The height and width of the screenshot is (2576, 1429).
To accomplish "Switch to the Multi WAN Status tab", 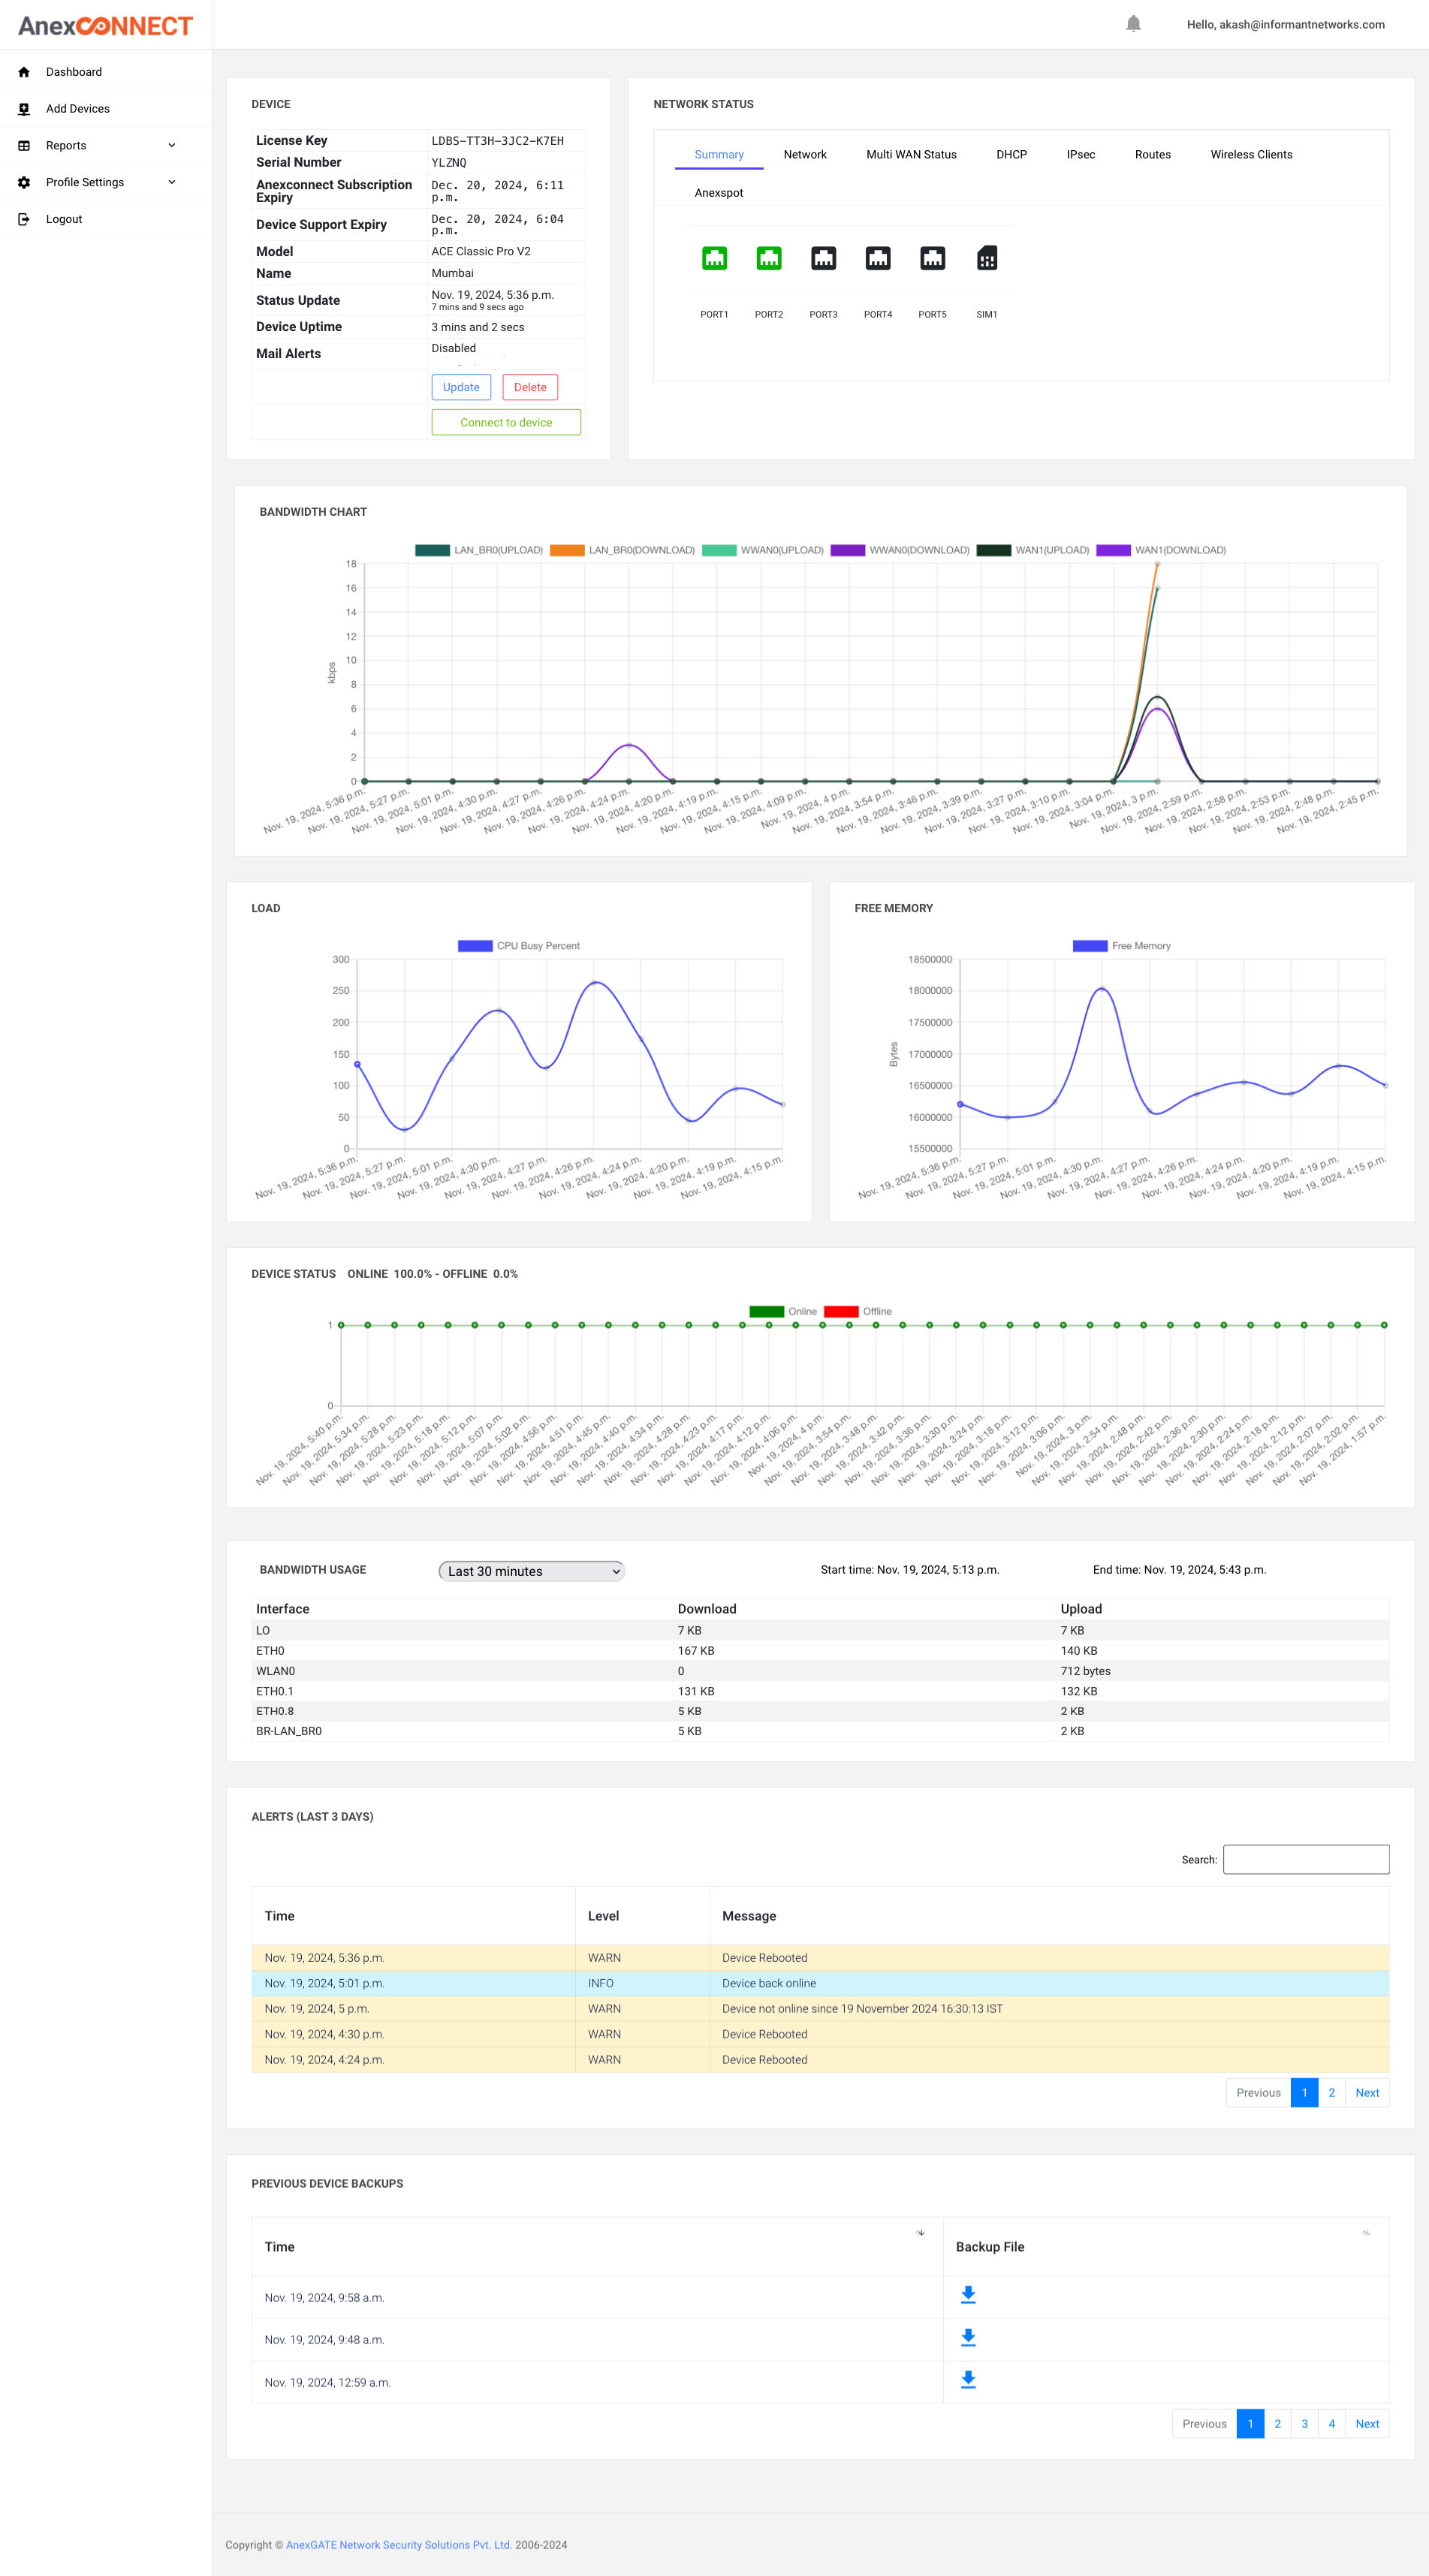I will point(911,155).
